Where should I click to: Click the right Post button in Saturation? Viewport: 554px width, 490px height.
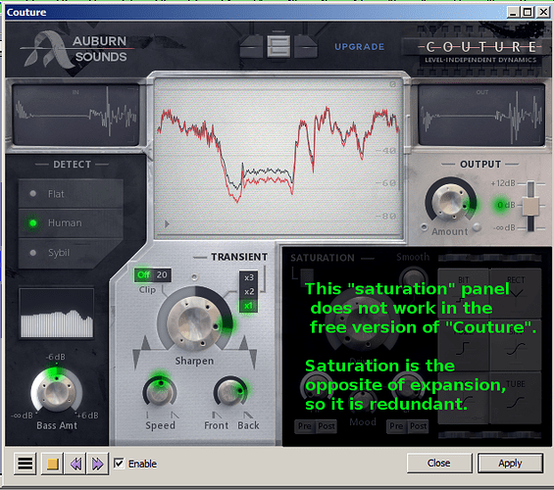coord(418,426)
